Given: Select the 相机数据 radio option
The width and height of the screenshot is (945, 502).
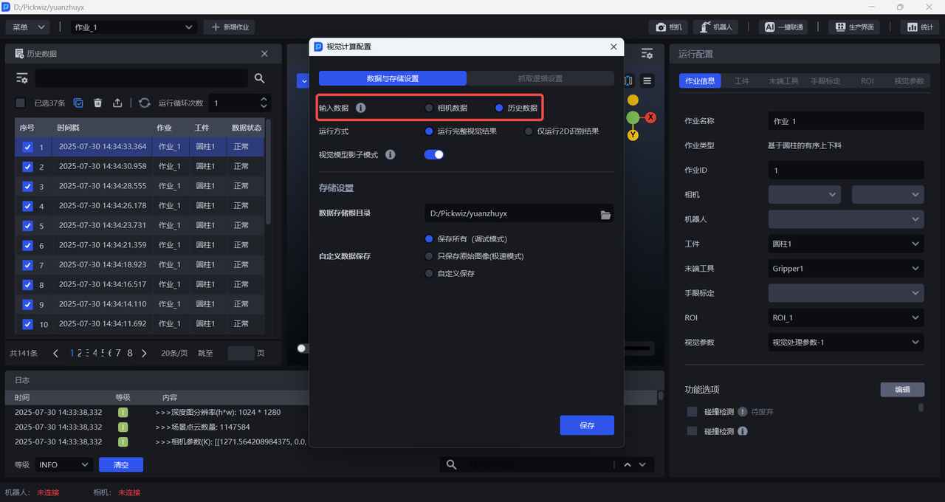Looking at the screenshot, I should click(x=429, y=108).
